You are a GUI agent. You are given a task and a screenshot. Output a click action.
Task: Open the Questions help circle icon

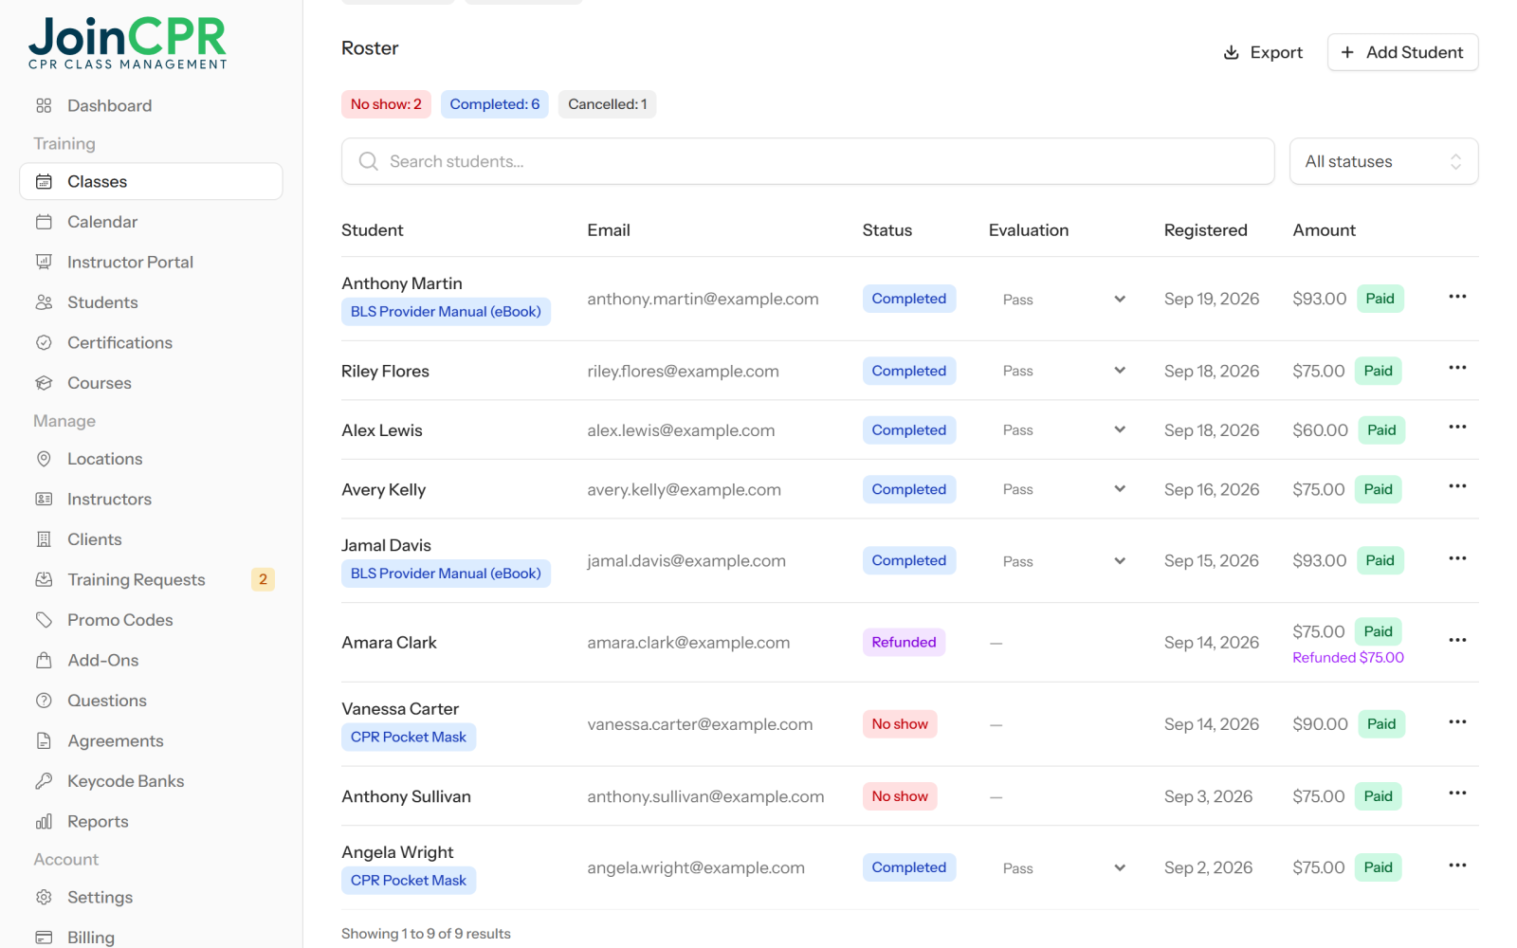44,701
